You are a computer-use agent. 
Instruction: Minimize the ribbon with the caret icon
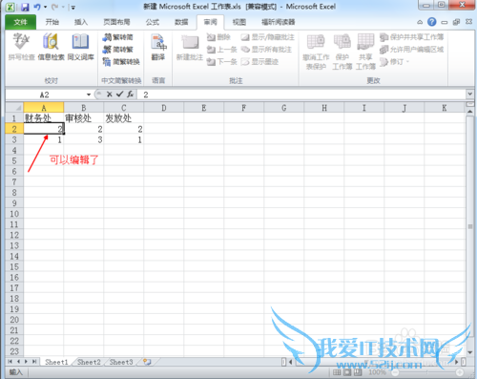point(420,22)
